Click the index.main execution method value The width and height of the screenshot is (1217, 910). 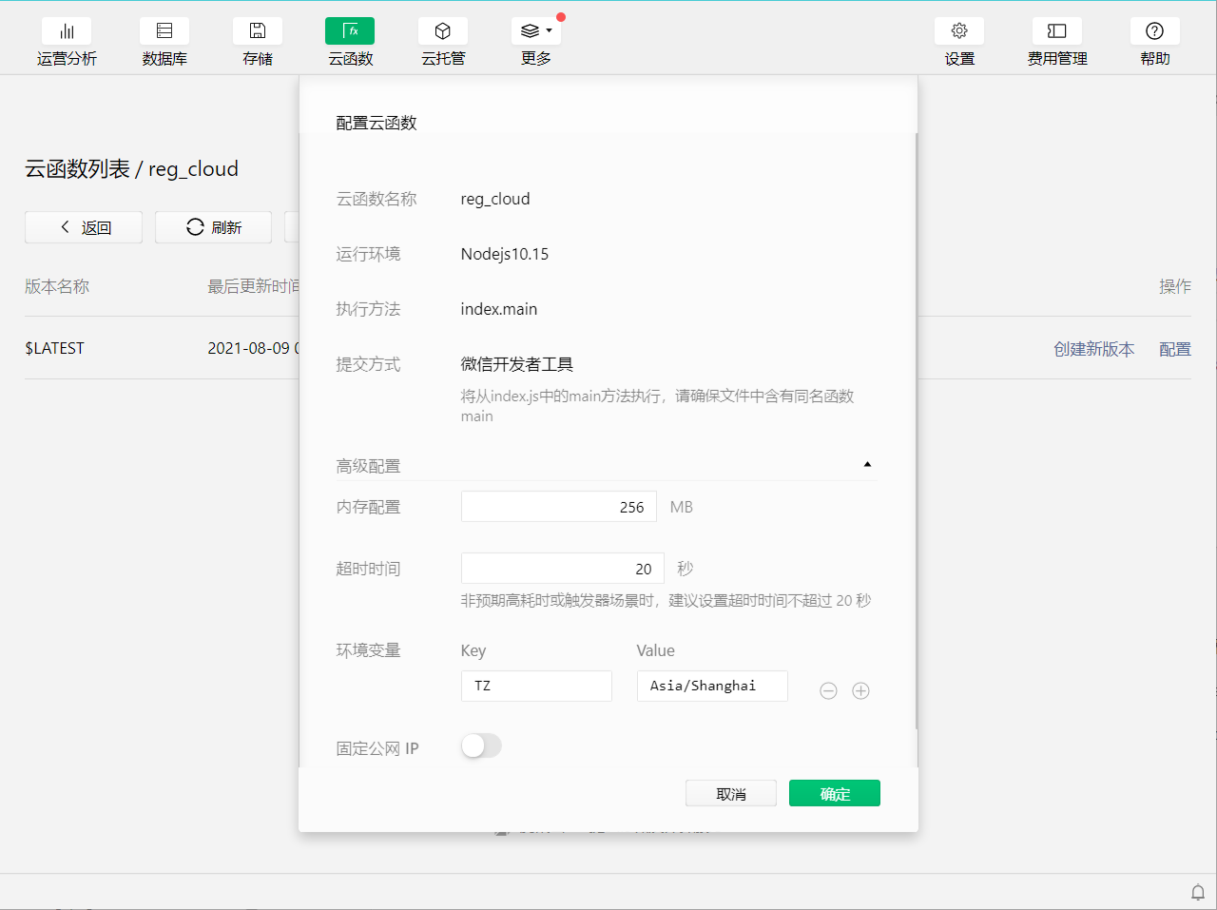[499, 309]
